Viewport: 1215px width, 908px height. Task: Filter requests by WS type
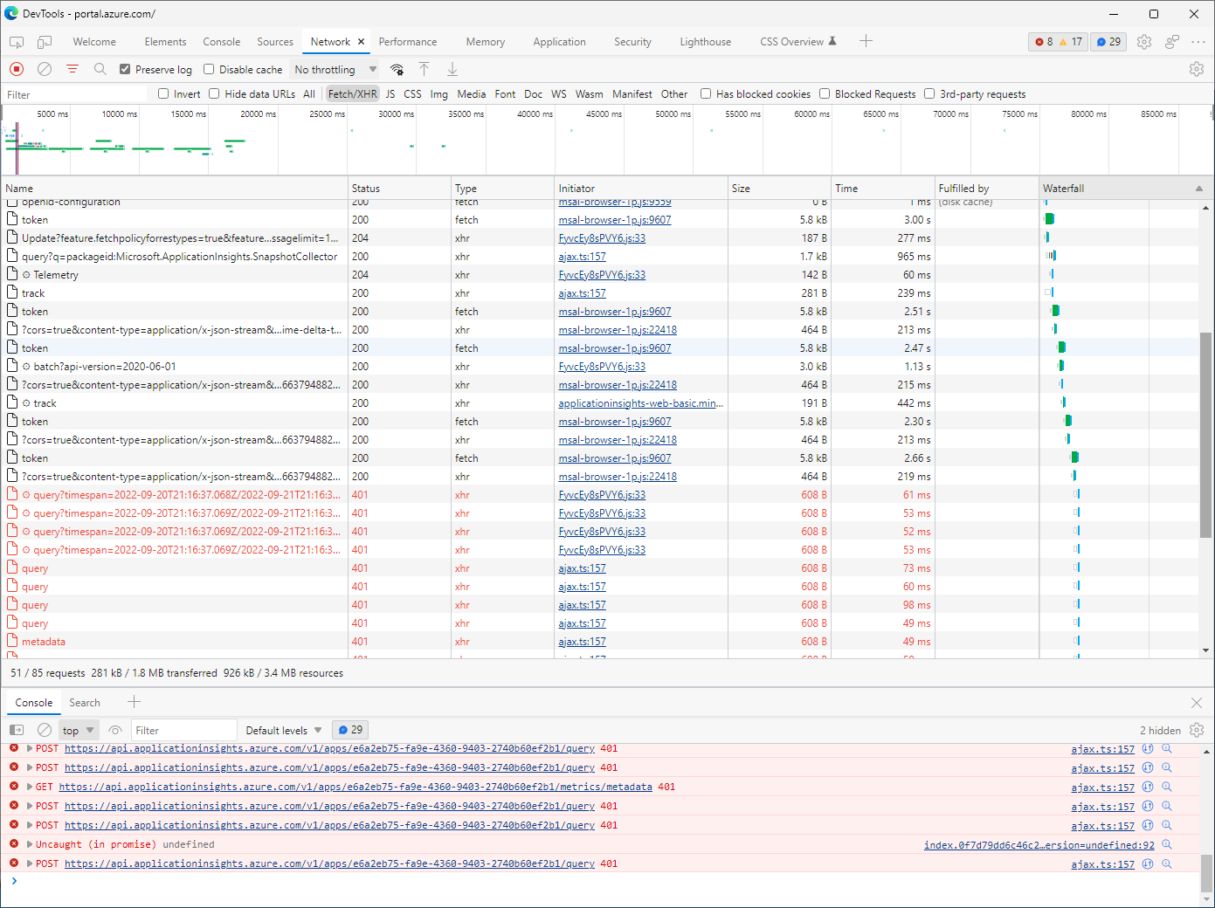[x=559, y=93]
